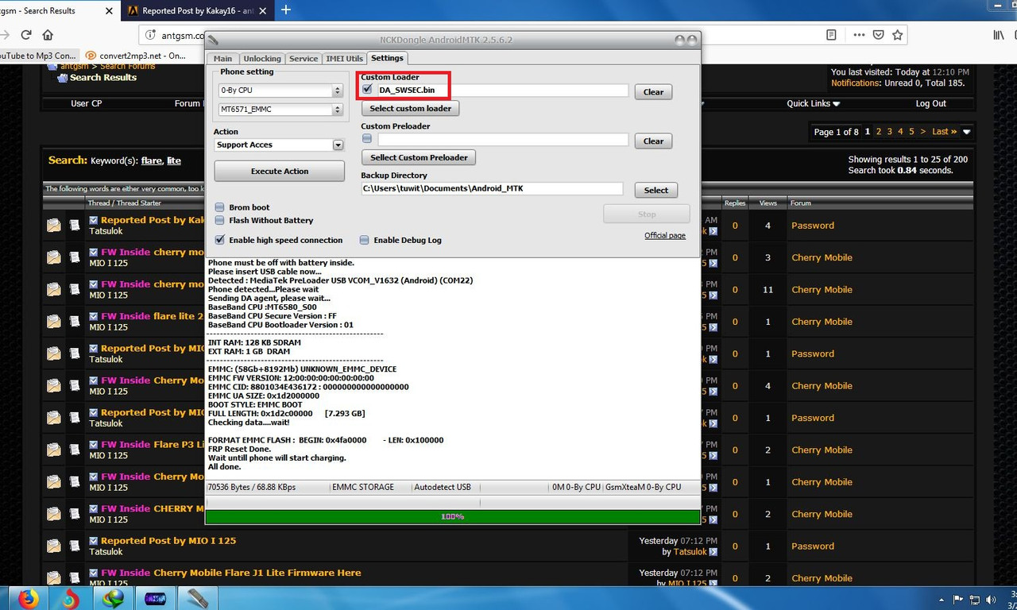Click folder icon beside FW Inside CHERRY thread

tap(53, 514)
